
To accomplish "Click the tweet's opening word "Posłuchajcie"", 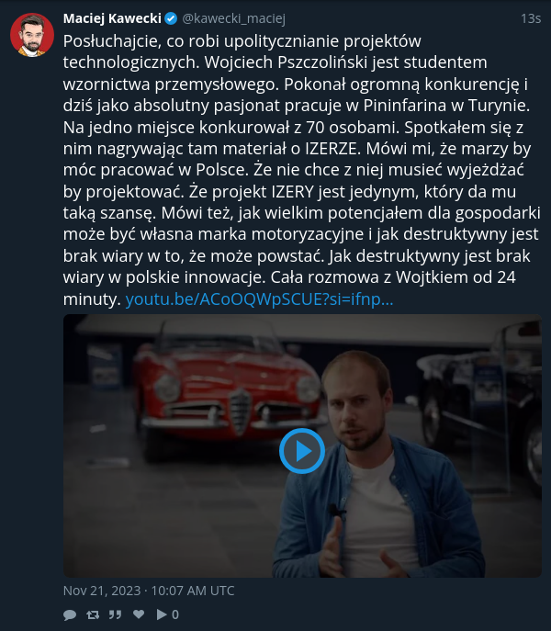I will [112, 41].
